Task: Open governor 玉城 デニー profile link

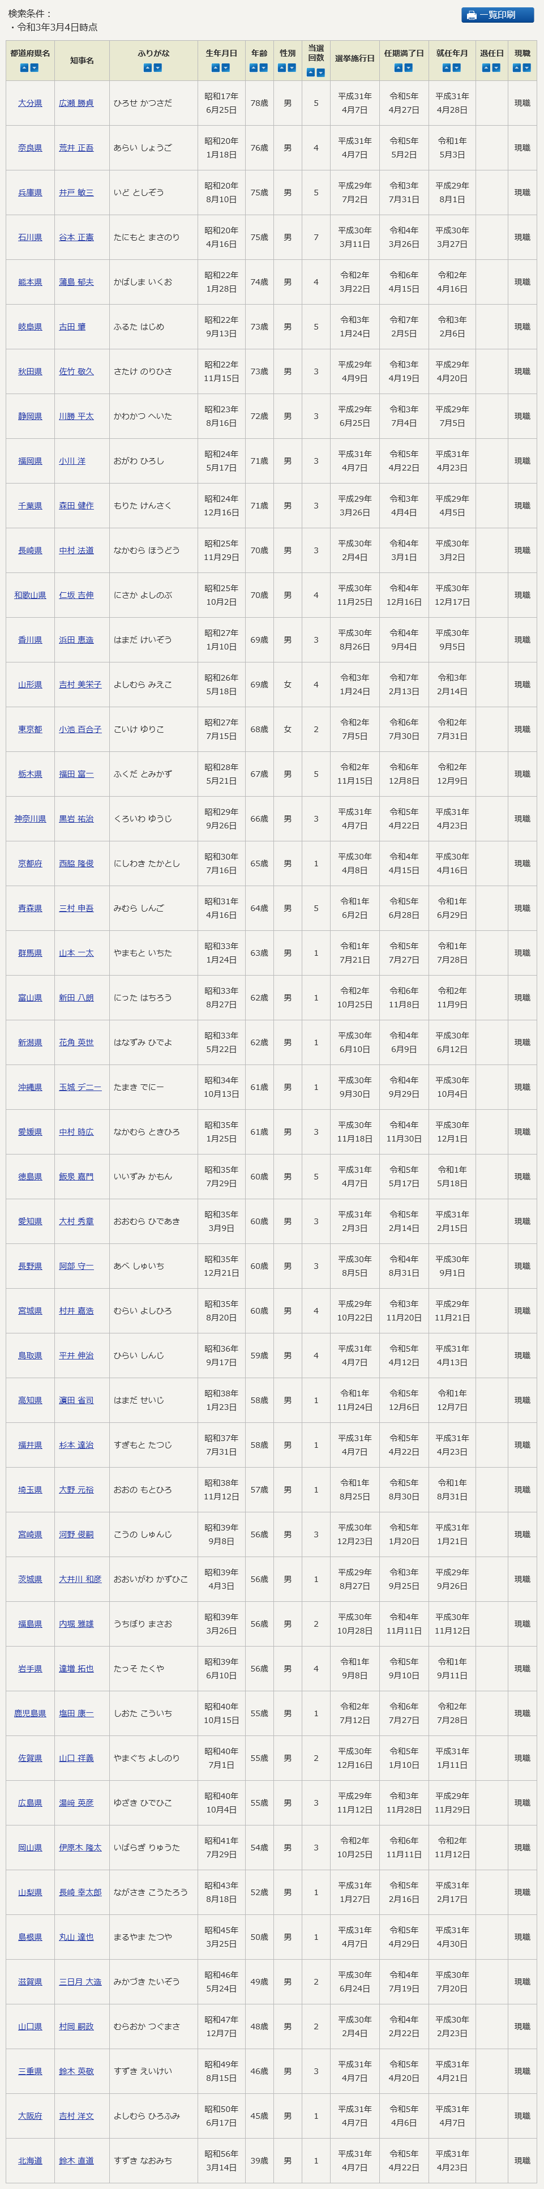Action: pyautogui.click(x=79, y=1088)
